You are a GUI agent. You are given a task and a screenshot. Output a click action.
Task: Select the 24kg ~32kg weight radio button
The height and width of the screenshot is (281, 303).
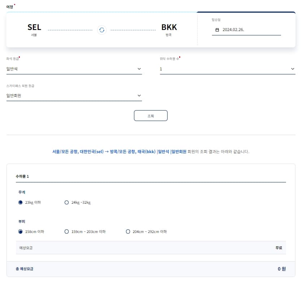66,202
